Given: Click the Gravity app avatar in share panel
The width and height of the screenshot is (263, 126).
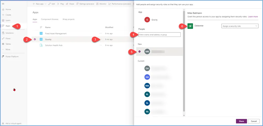Looking at the screenshot, I should [147, 20].
